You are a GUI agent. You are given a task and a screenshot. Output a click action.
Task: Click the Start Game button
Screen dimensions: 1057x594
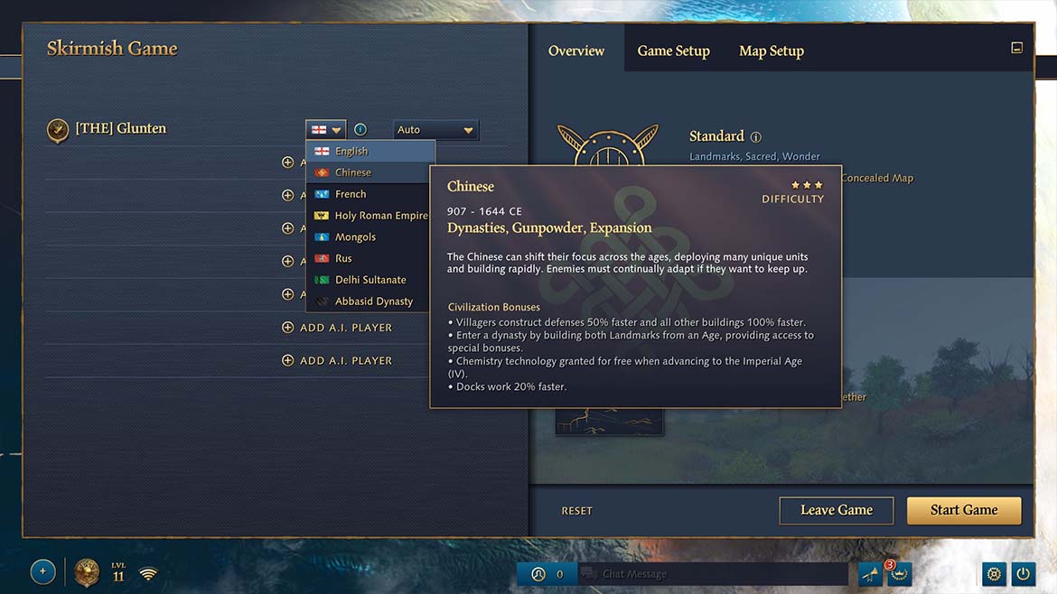click(964, 510)
